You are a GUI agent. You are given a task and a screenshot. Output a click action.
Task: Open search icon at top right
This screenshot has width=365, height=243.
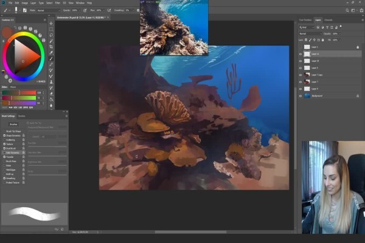tap(347, 10)
